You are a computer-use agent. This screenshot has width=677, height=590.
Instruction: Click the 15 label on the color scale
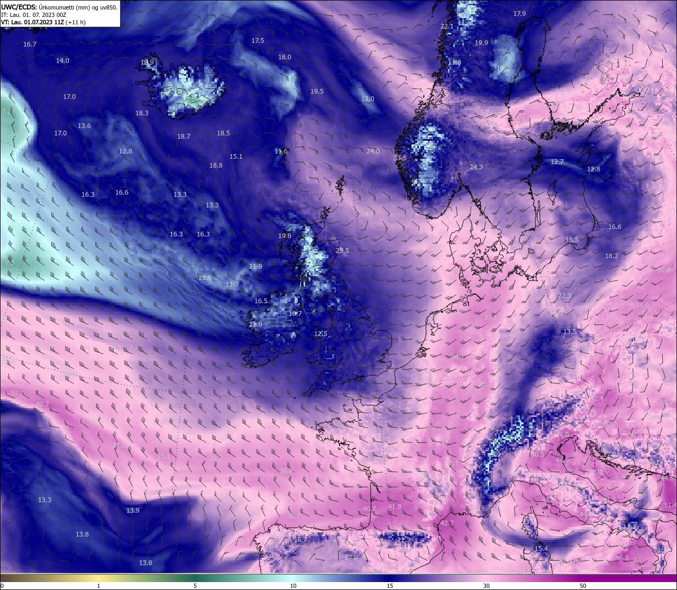(390, 586)
